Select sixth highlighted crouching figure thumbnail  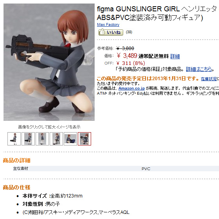84,139
